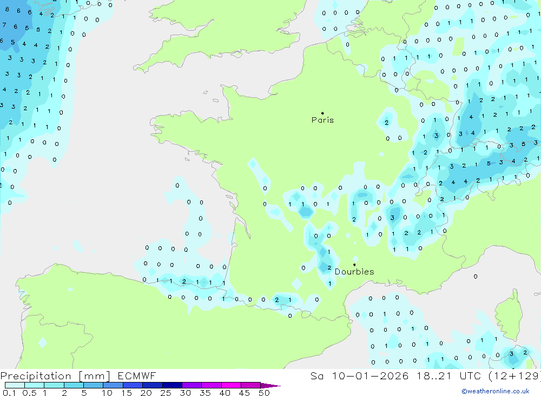Select the 15–20 mm legend color swatch

pos(133,385)
